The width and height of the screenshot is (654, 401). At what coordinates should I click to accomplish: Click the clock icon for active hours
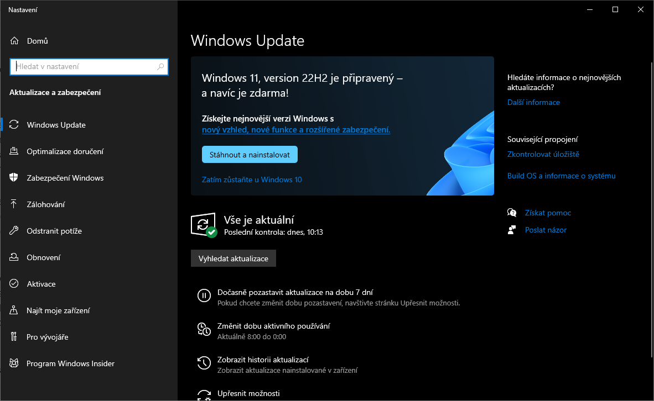204,329
